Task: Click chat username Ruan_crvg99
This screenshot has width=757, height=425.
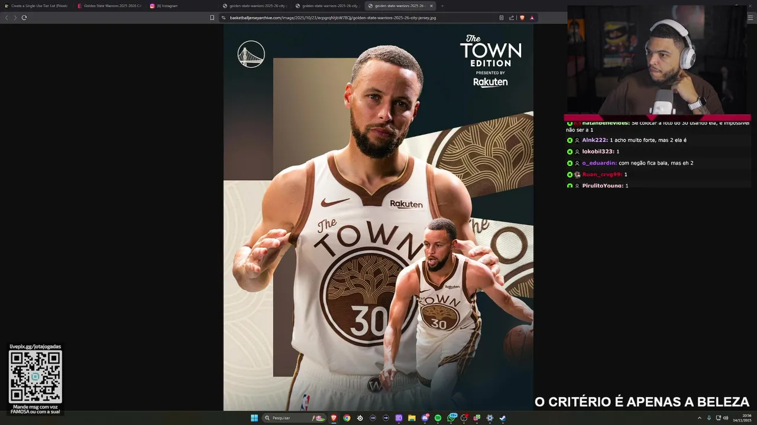Action: point(602,174)
